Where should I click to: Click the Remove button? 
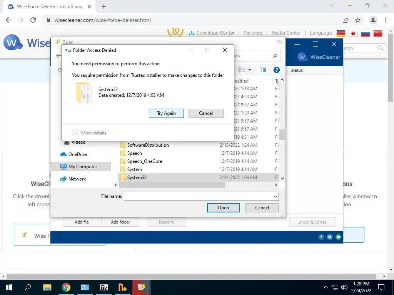coord(166,222)
